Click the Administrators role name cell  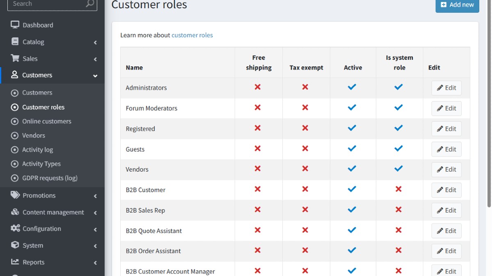pyautogui.click(x=178, y=88)
